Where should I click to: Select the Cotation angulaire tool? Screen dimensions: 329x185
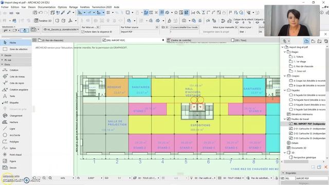16,89
